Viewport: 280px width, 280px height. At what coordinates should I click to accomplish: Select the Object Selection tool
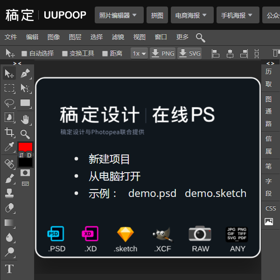point(9,118)
